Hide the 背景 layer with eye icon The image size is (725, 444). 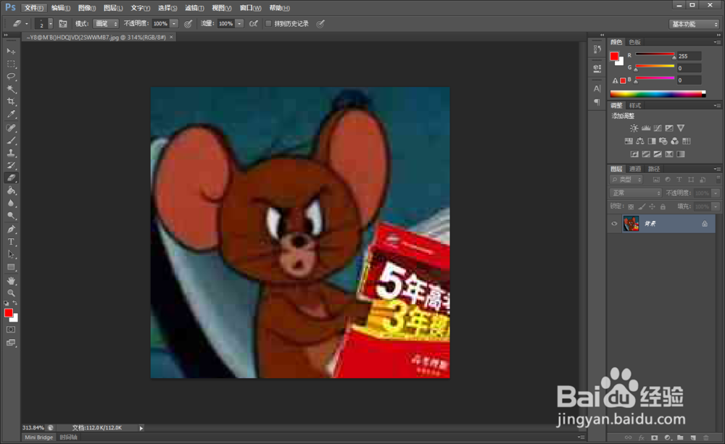[615, 224]
